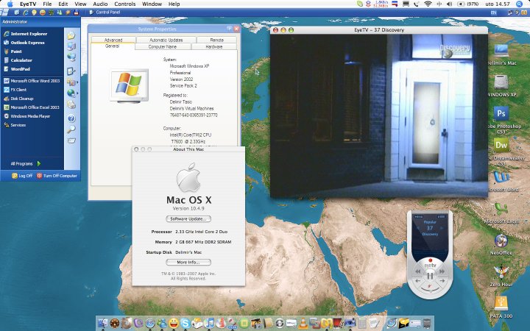Open the Menu button on the remote display

coord(419,216)
